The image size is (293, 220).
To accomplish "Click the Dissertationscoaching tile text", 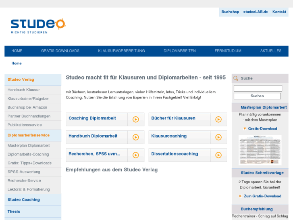I will click(x=175, y=154).
